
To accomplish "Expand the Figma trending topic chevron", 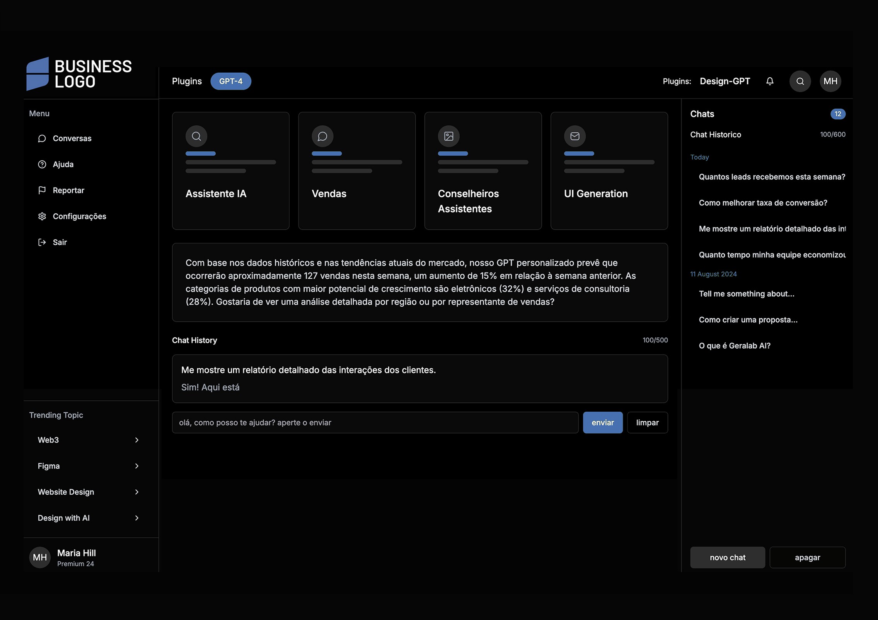I will (137, 466).
